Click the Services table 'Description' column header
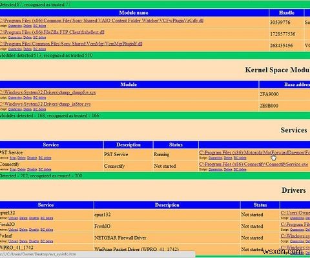Screen dimensions: 310x258 click(129, 144)
